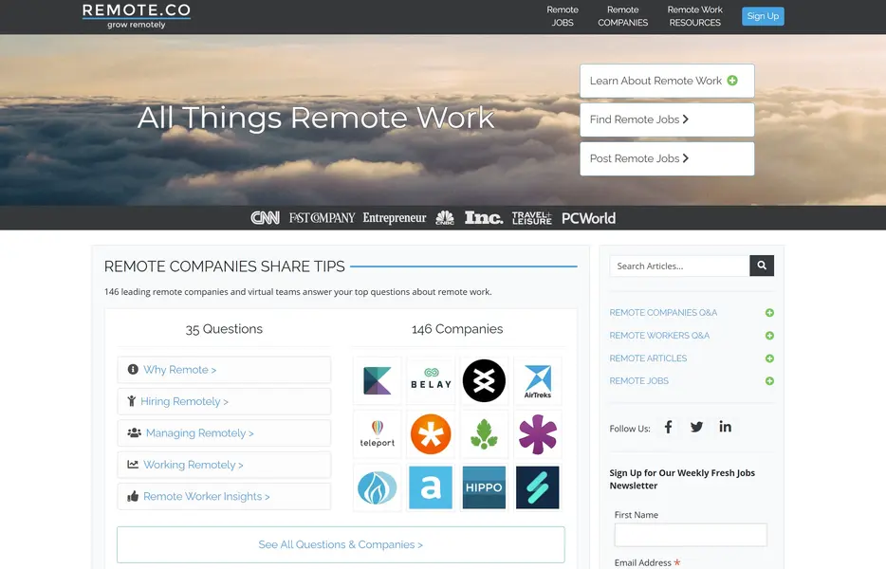Click the teleport company logo
This screenshot has height=569, width=886.
pyautogui.click(x=378, y=434)
